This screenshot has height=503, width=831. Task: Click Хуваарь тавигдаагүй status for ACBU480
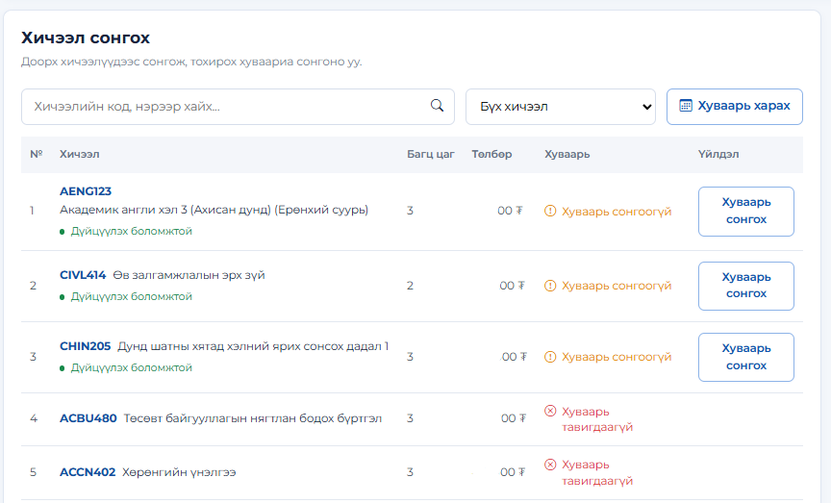(597, 419)
